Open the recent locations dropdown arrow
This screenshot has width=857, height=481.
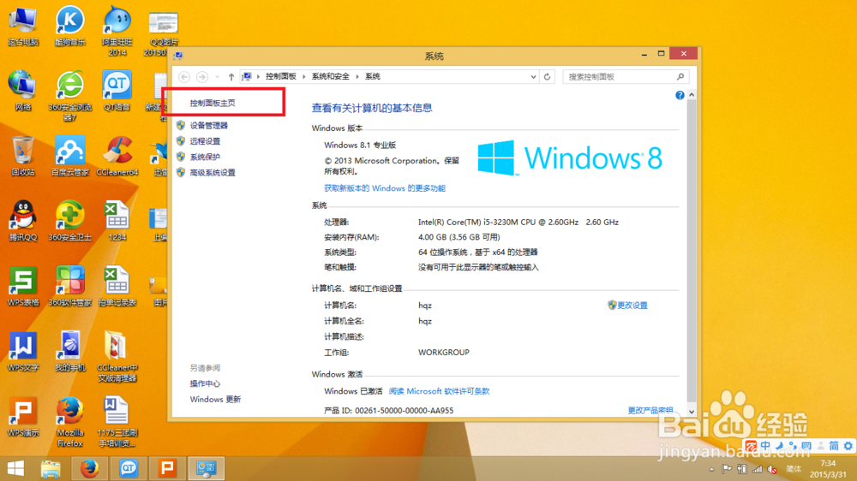217,77
